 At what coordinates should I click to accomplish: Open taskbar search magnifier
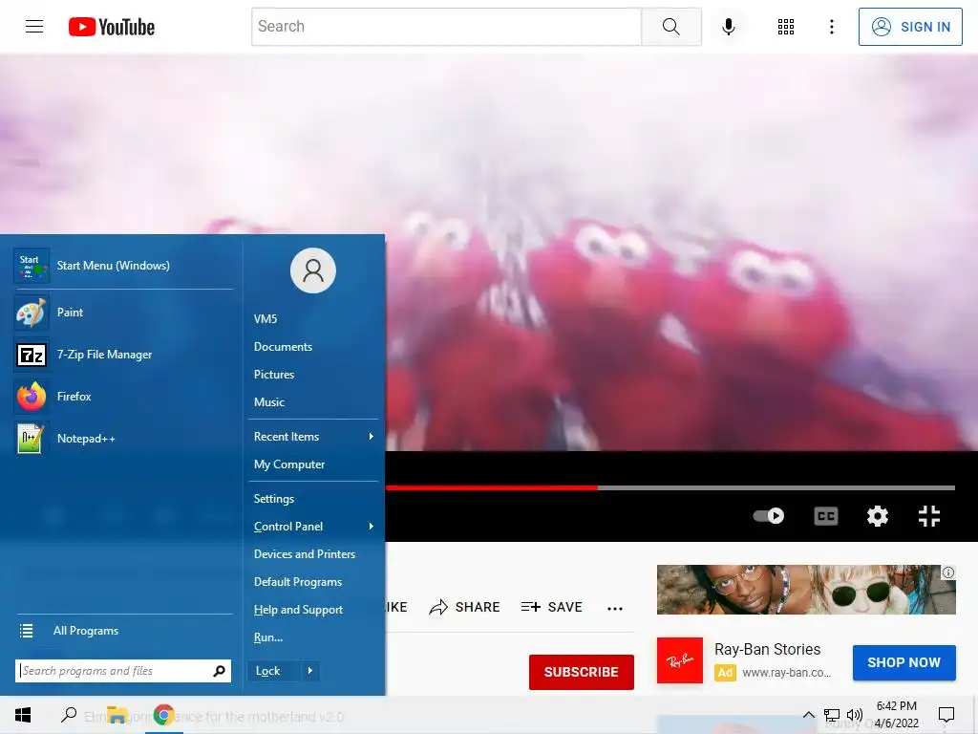pyautogui.click(x=69, y=715)
